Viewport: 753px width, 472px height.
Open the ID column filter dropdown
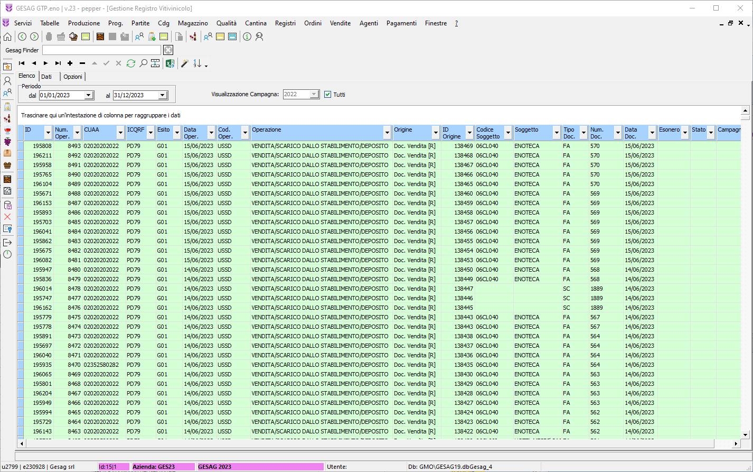click(49, 133)
